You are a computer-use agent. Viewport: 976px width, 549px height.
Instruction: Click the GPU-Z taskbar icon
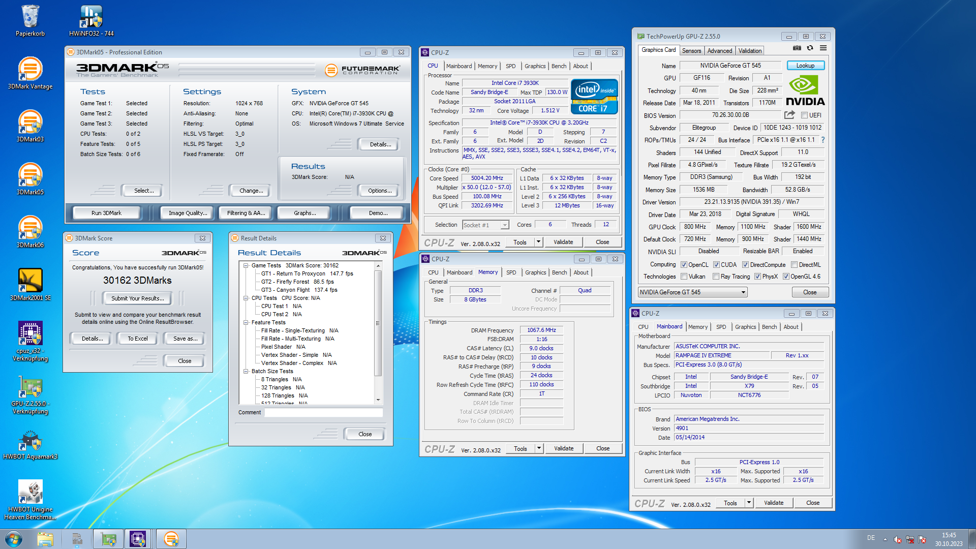[x=108, y=539]
